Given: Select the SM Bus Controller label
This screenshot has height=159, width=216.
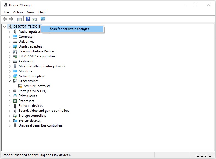Looking at the screenshot, I should tap(37, 86).
